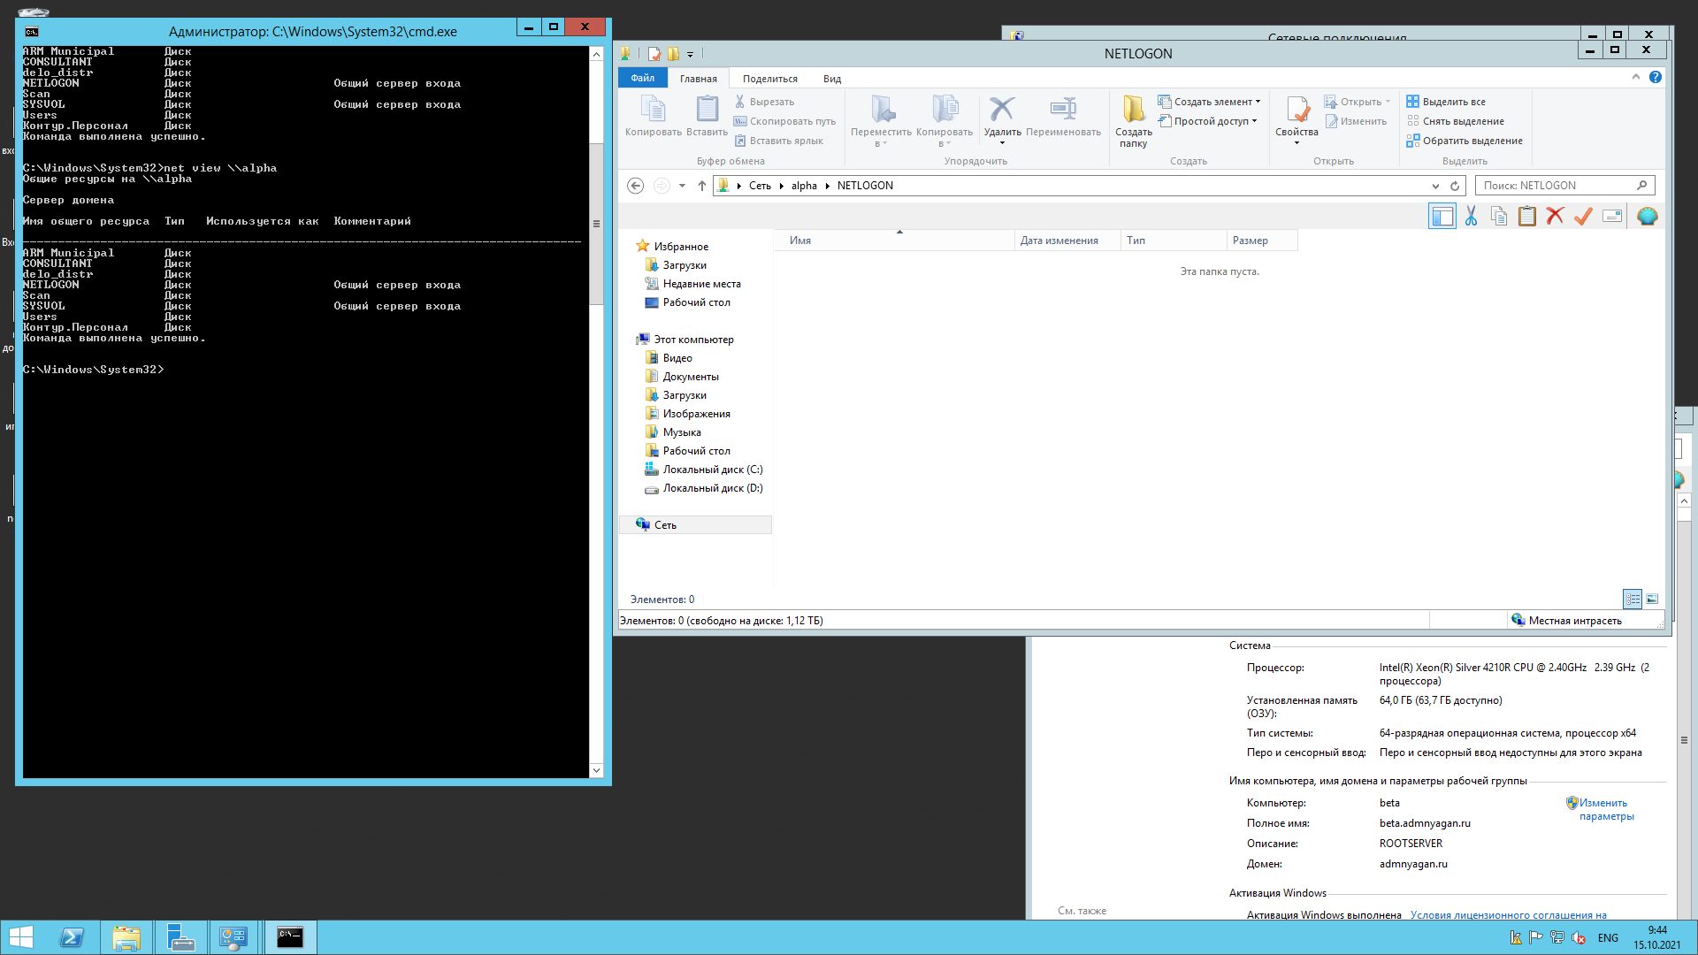Open the Файл (File) tab
The height and width of the screenshot is (955, 1698).
pyautogui.click(x=643, y=78)
